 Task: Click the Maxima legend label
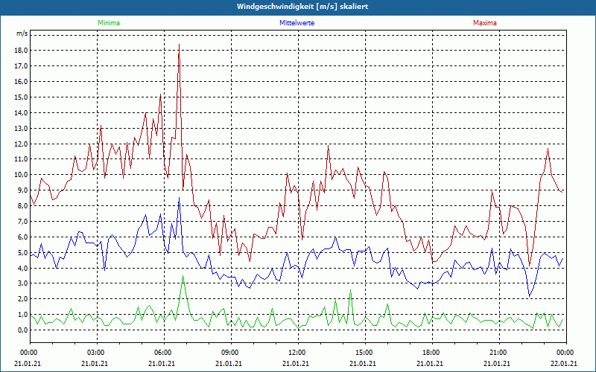[485, 23]
